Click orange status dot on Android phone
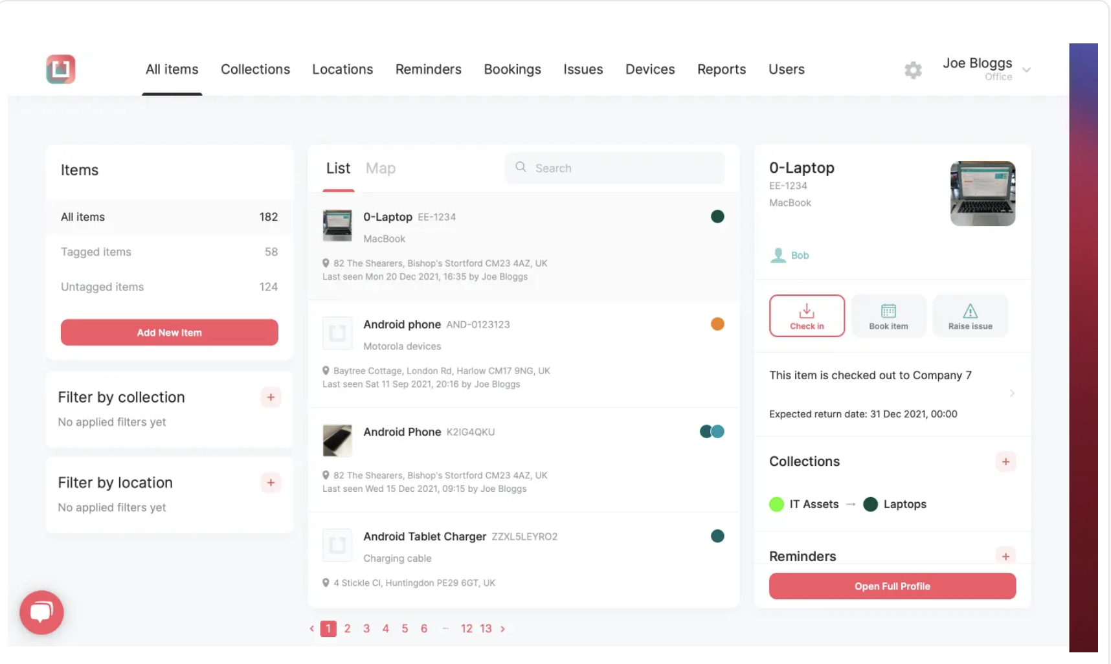The image size is (1111, 664). click(717, 324)
